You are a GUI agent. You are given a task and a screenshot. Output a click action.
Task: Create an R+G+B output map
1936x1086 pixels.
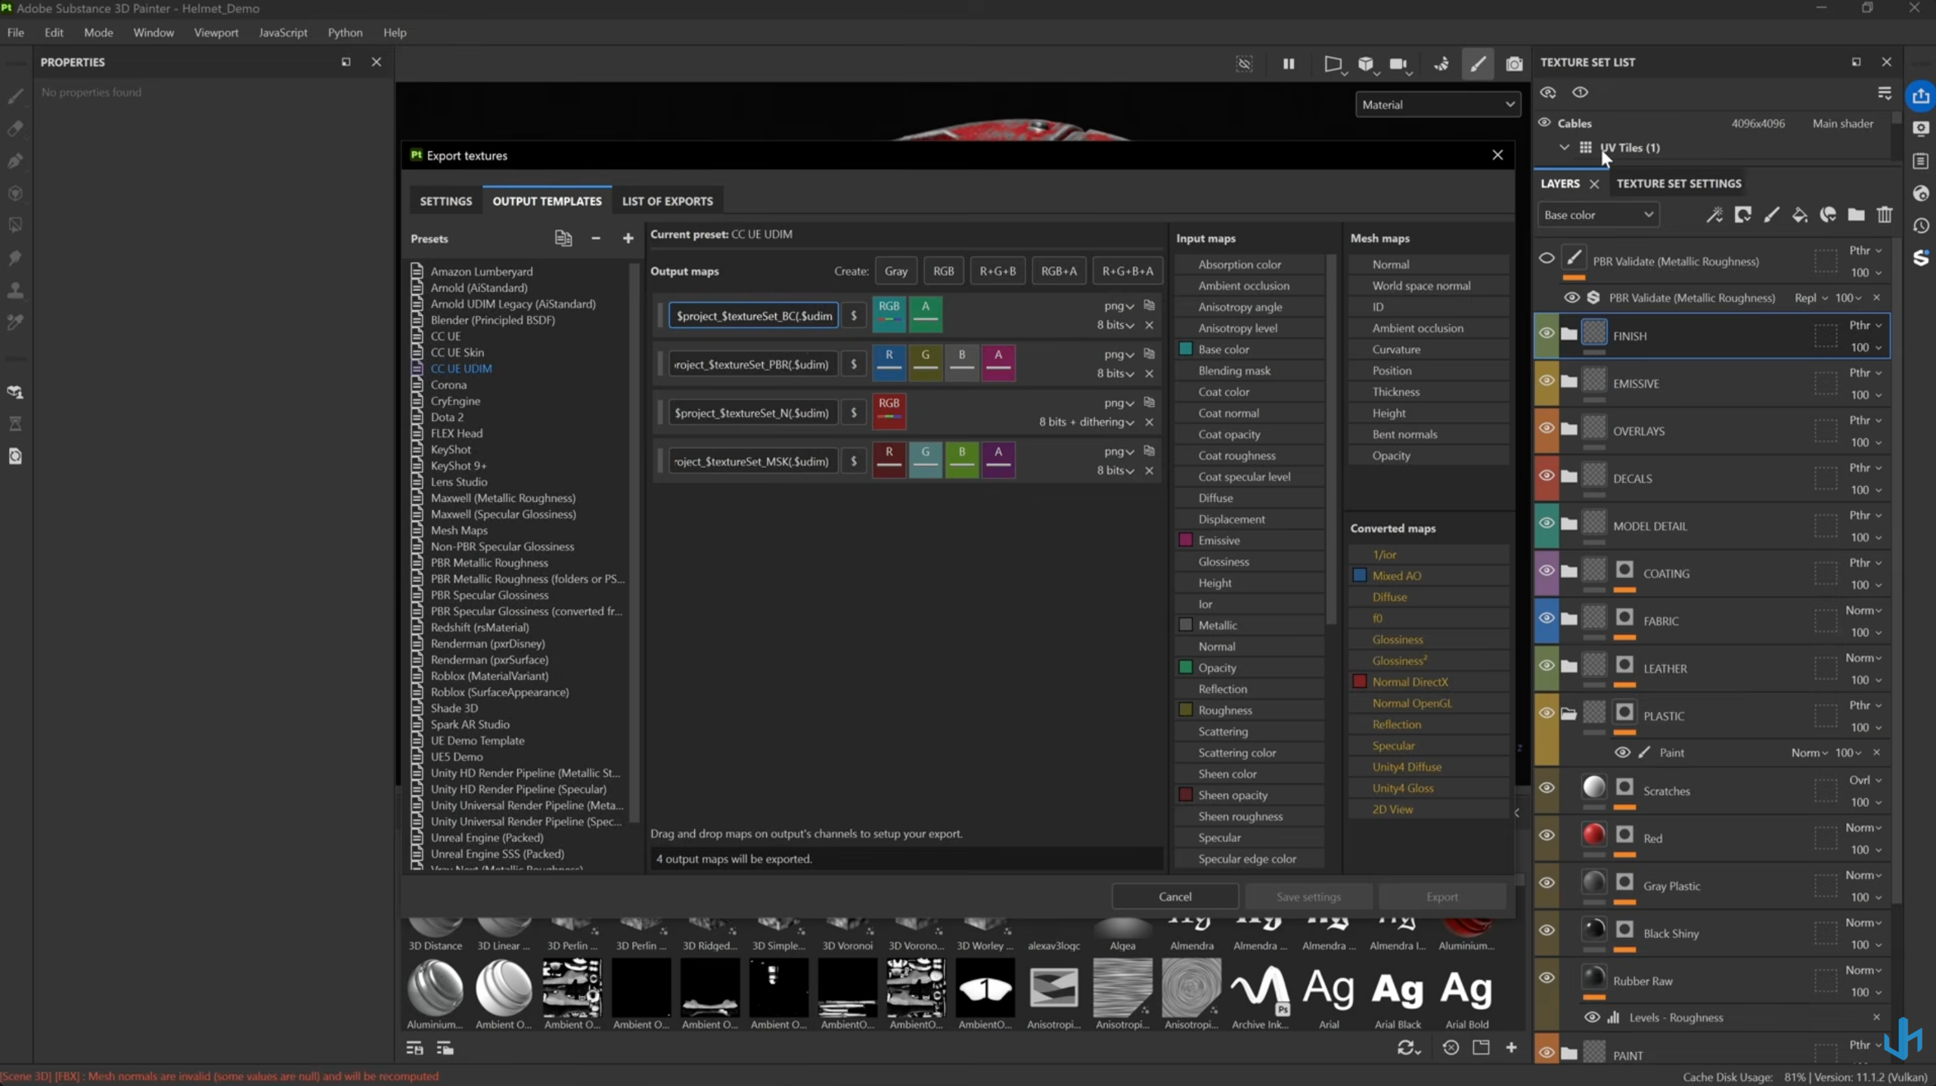997,271
